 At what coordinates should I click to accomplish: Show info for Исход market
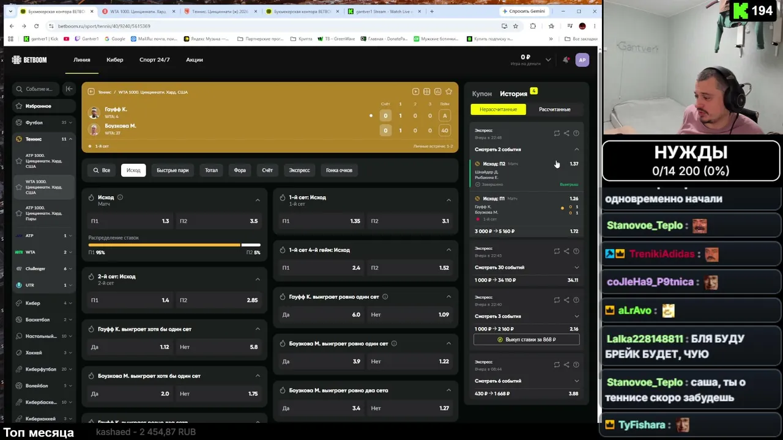click(120, 197)
